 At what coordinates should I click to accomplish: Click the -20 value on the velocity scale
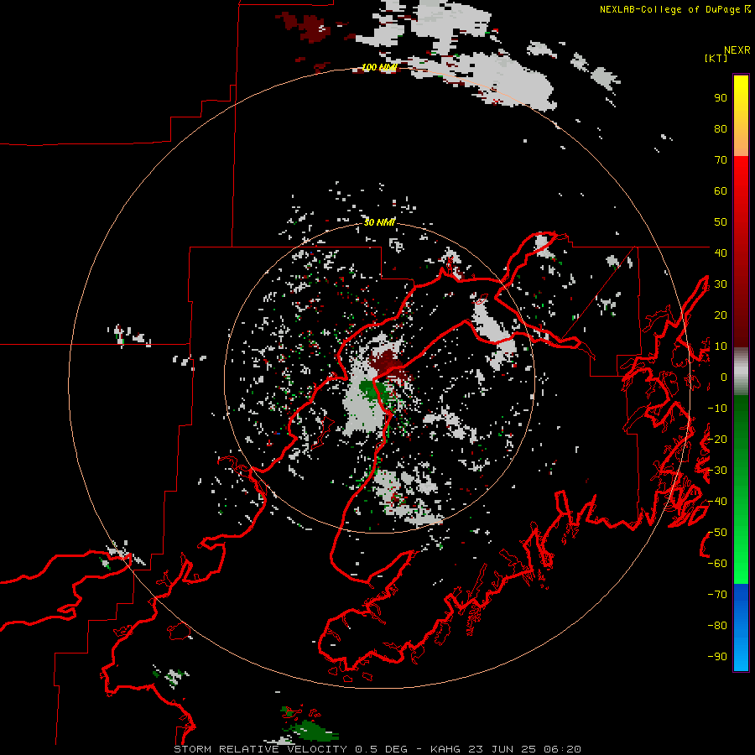(717, 439)
